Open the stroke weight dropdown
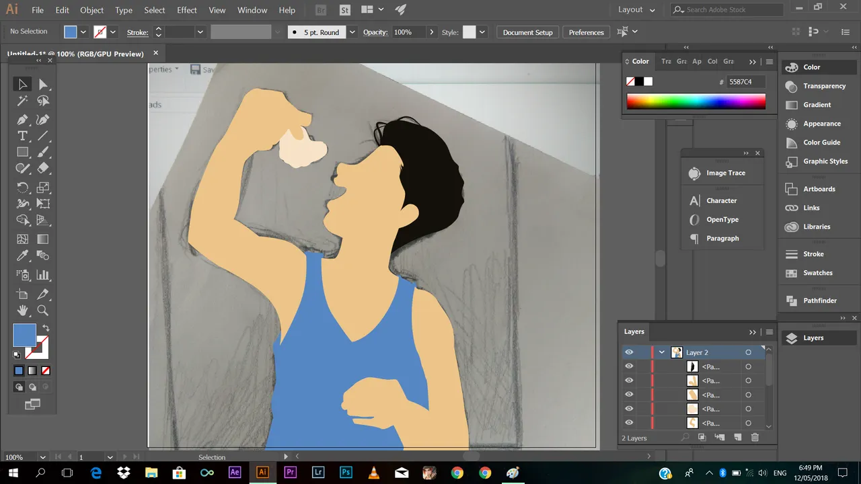Image resolution: width=861 pixels, height=484 pixels. click(200, 32)
